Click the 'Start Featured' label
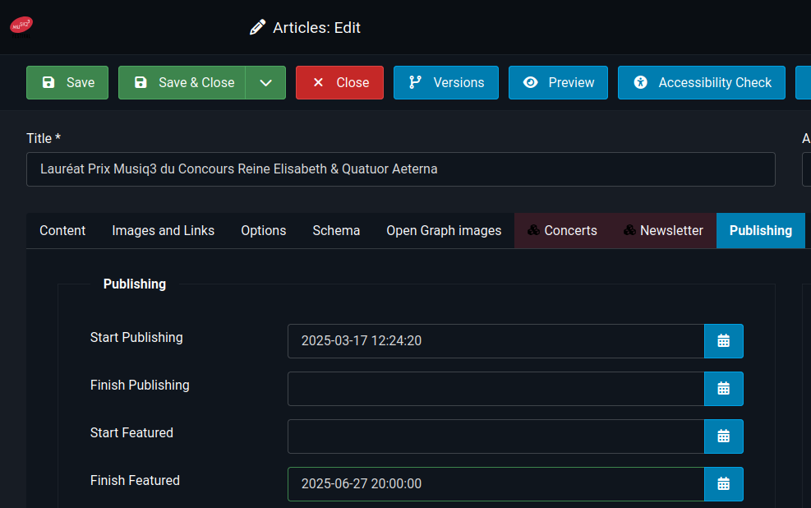Viewport: 811px width, 508px height. point(131,432)
